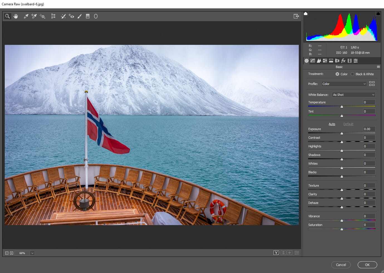Select the Zoom tool
The image size is (384, 273).
(8, 16)
